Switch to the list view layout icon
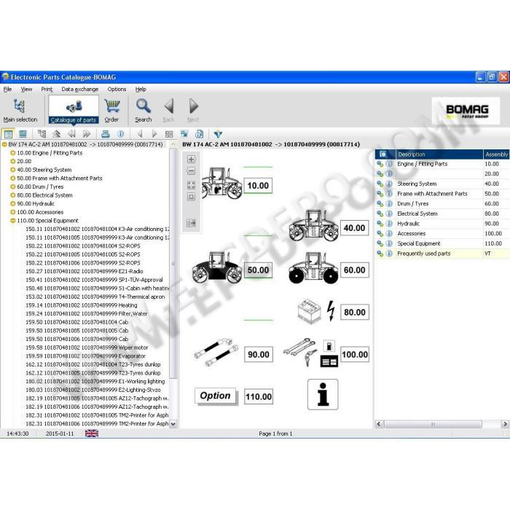 pyautogui.click(x=23, y=133)
